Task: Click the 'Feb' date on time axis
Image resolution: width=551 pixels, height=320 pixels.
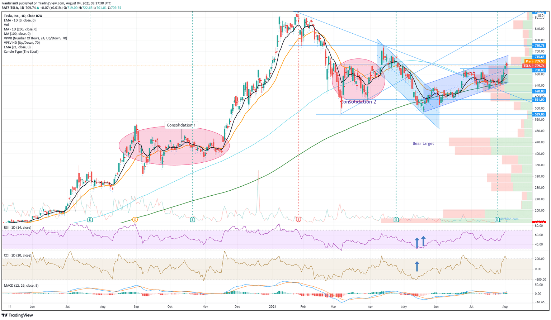Action: (303, 307)
